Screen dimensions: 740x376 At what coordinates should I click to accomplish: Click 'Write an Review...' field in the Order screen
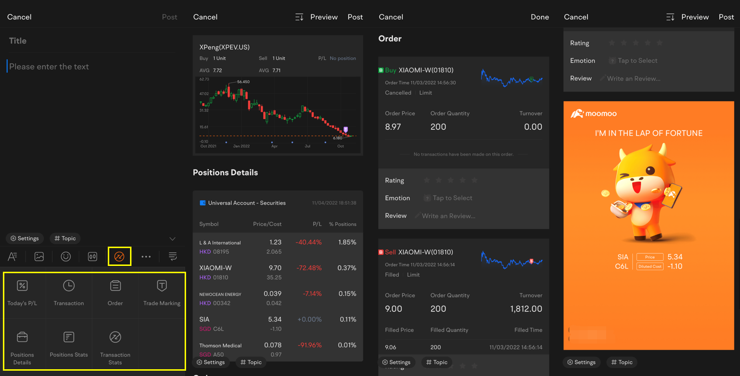(x=445, y=216)
